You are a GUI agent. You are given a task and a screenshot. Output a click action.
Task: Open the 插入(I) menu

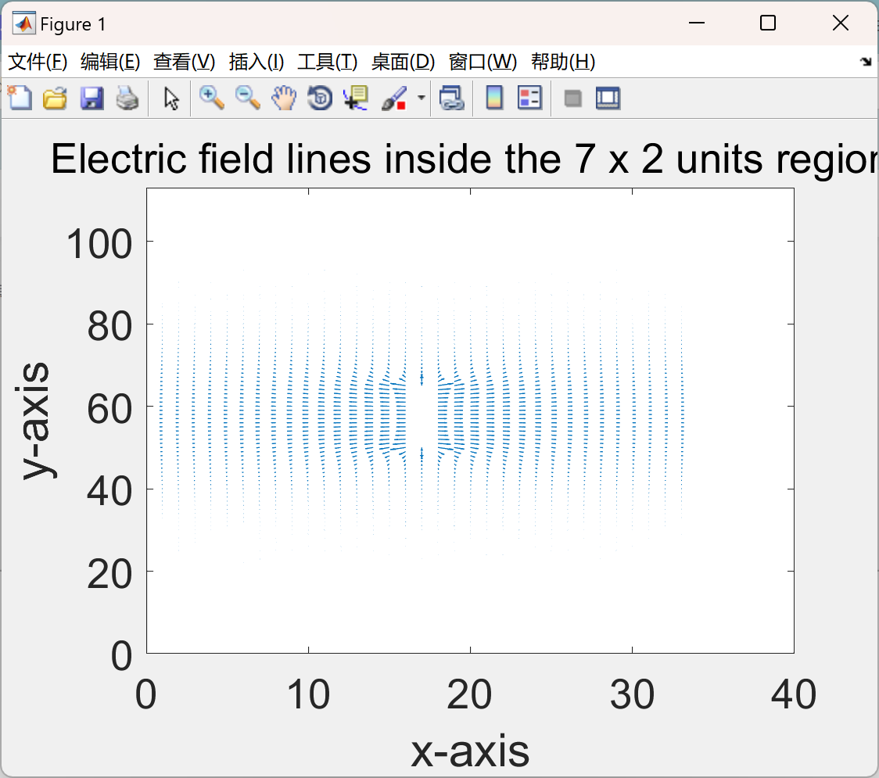[x=257, y=62]
